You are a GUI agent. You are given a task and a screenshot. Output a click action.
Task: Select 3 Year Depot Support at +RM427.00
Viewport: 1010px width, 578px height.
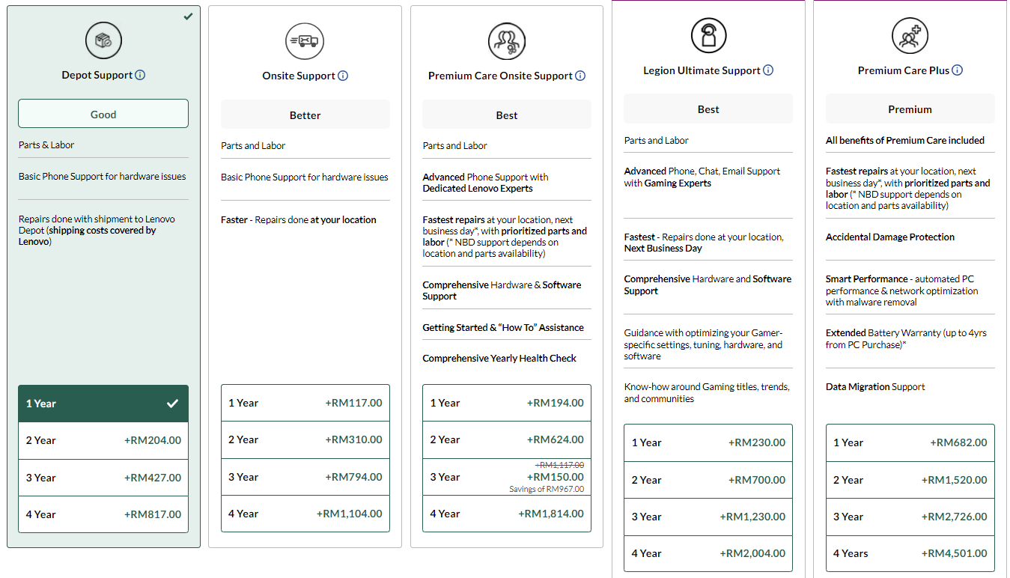[103, 478]
